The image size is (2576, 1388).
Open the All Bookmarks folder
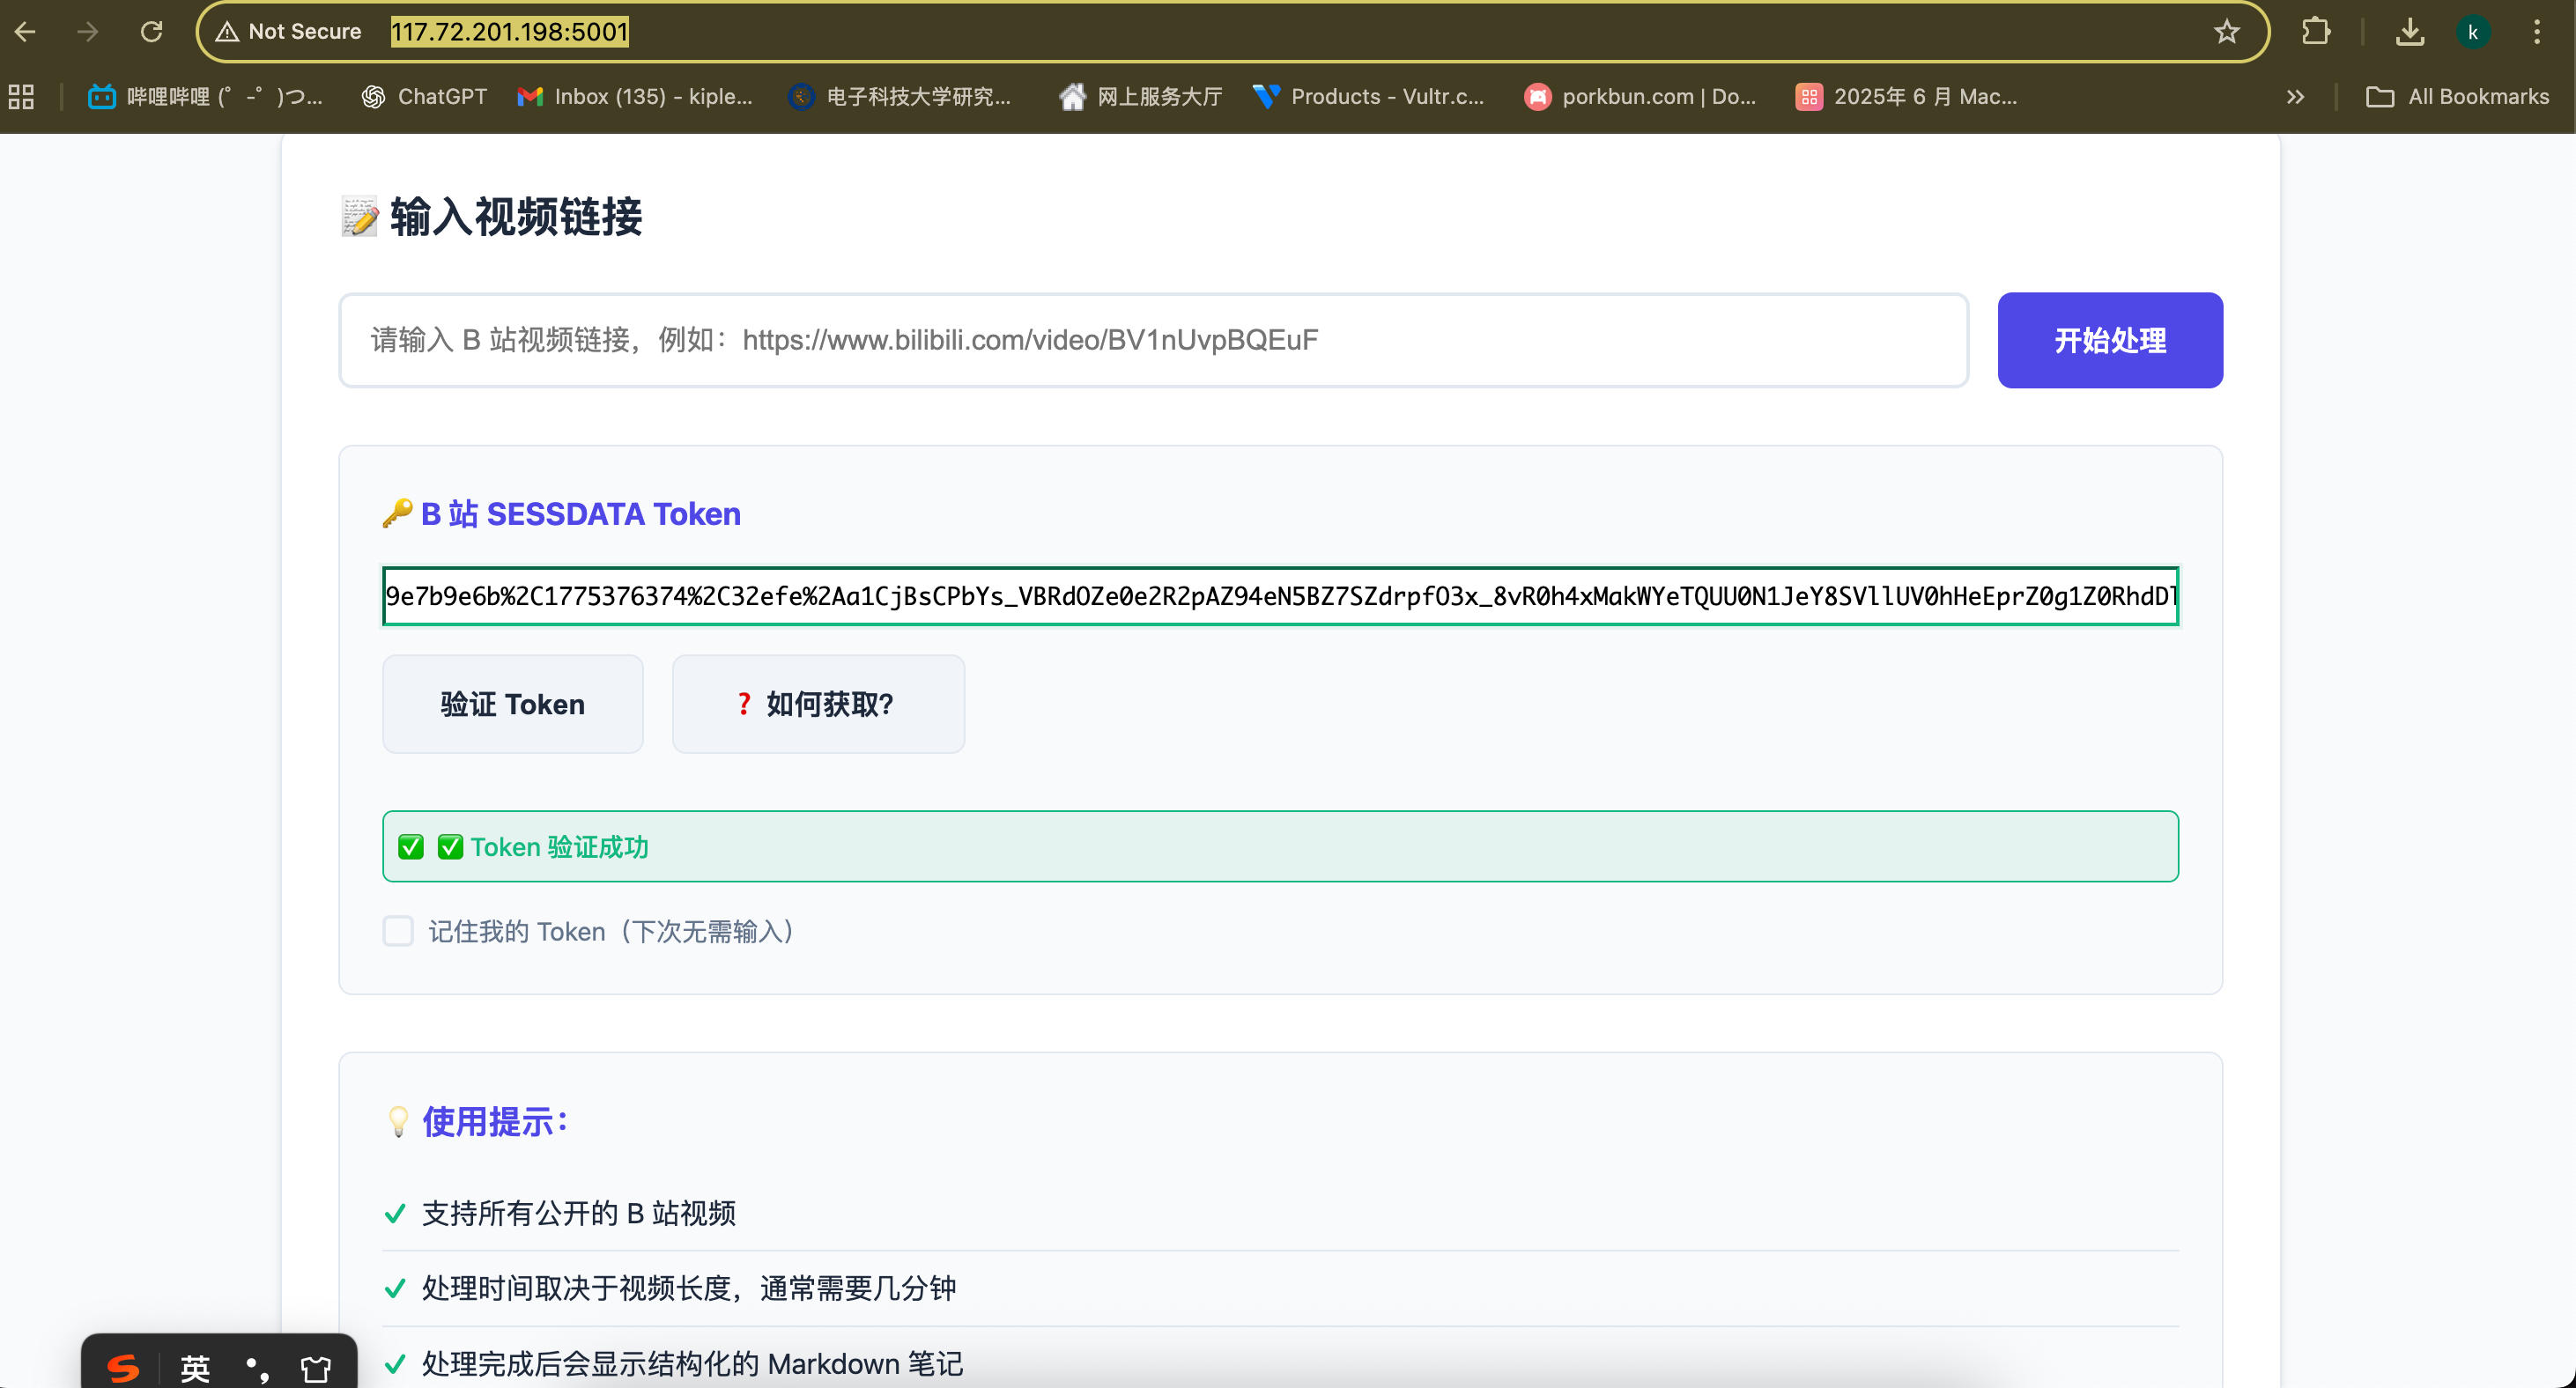[x=2458, y=97]
